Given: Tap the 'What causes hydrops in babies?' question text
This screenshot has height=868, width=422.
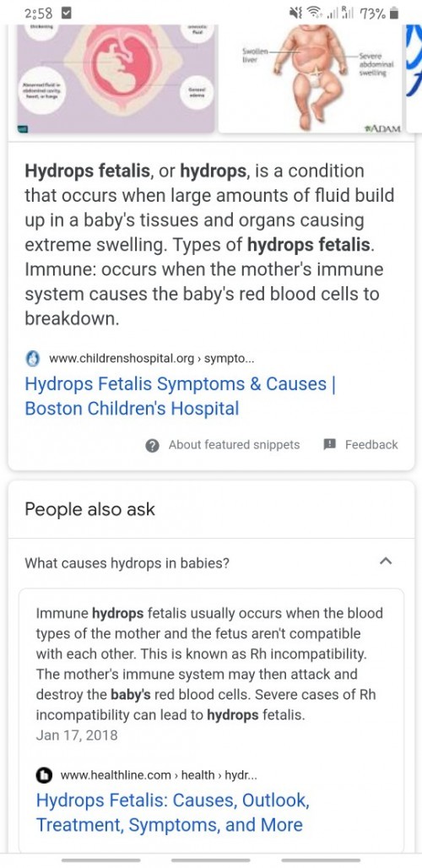Looking at the screenshot, I should point(127,563).
